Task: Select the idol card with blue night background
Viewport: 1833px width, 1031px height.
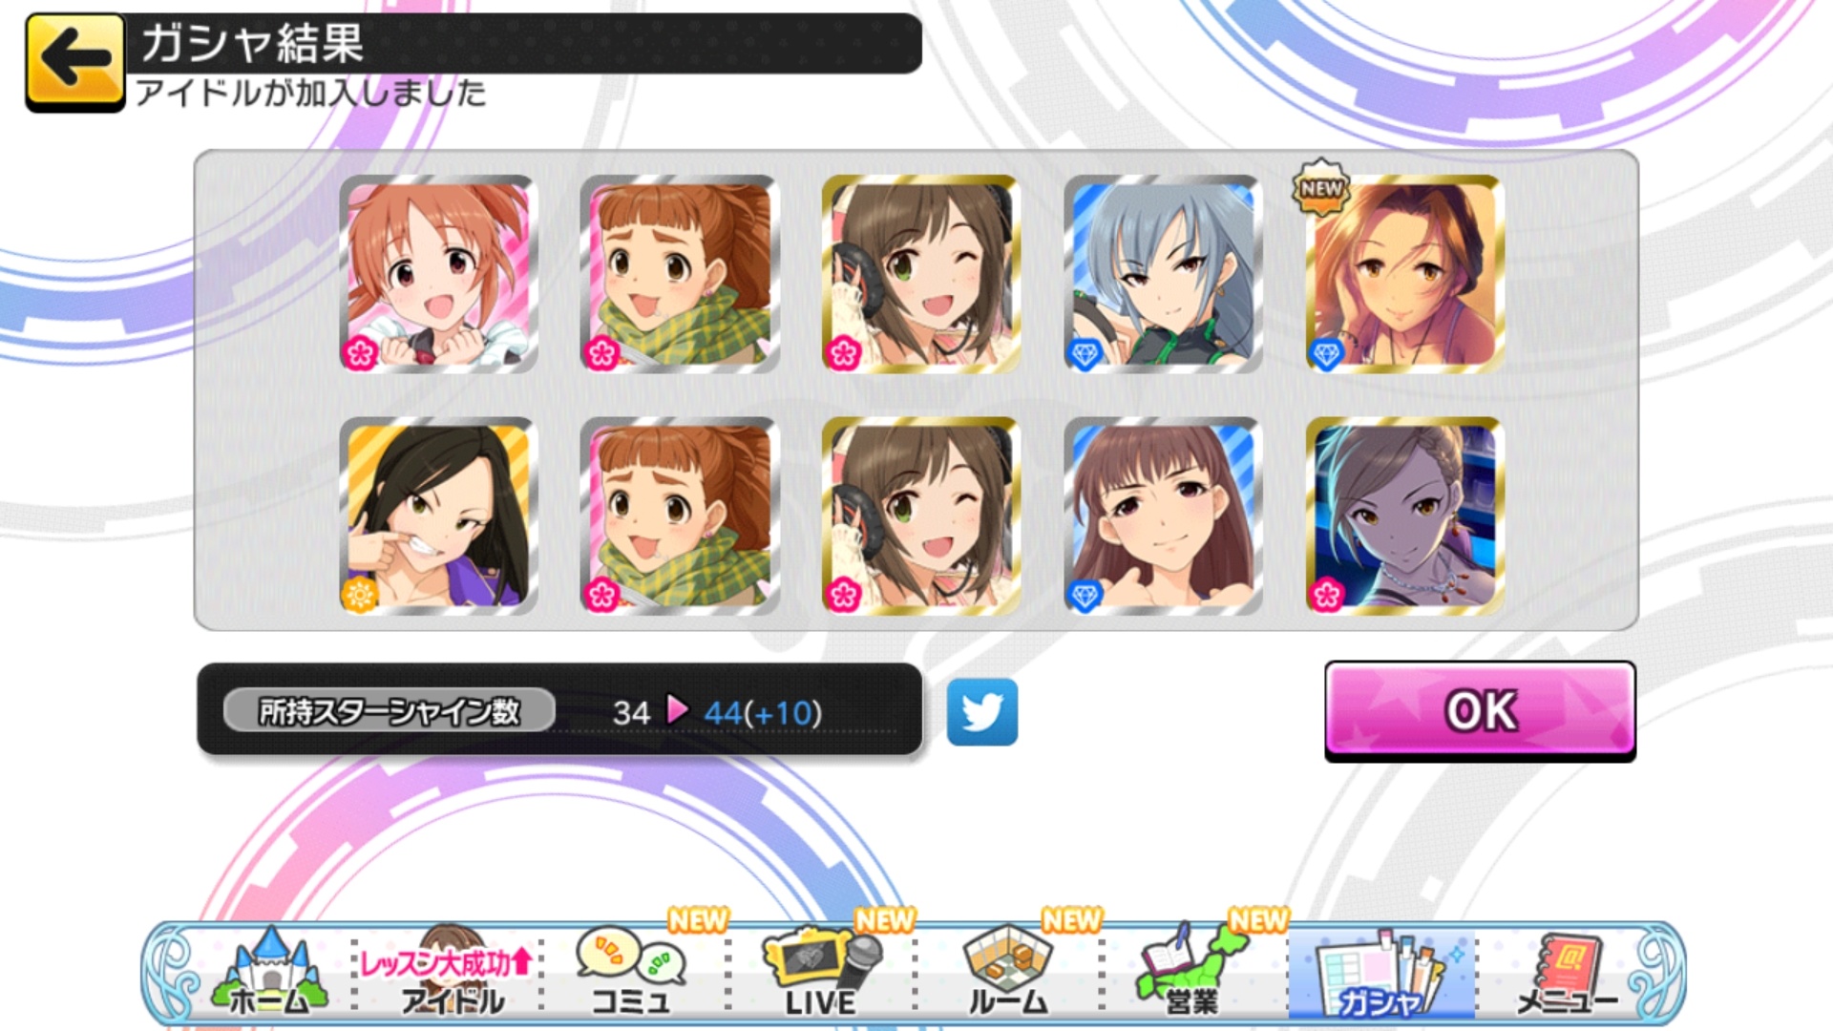Action: 1404,515
